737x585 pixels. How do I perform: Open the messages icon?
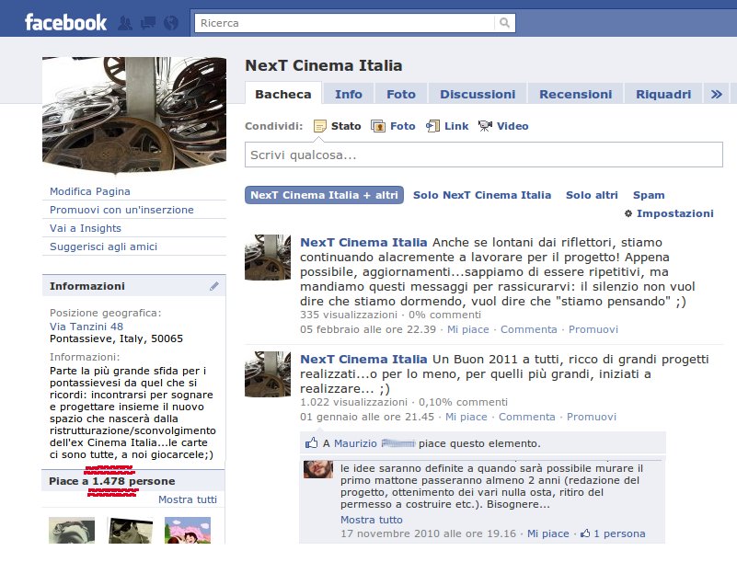(147, 23)
